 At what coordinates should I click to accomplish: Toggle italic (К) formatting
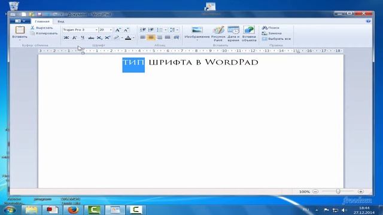tap(74, 38)
